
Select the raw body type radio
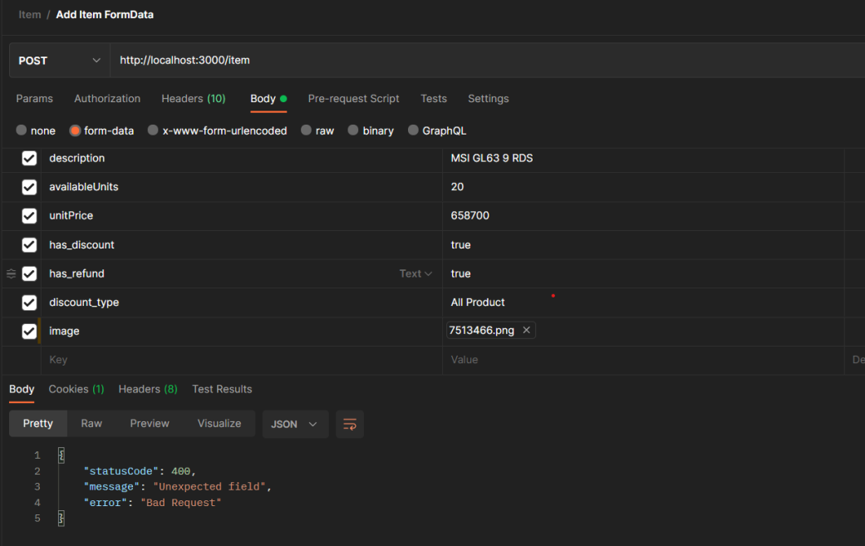click(306, 130)
